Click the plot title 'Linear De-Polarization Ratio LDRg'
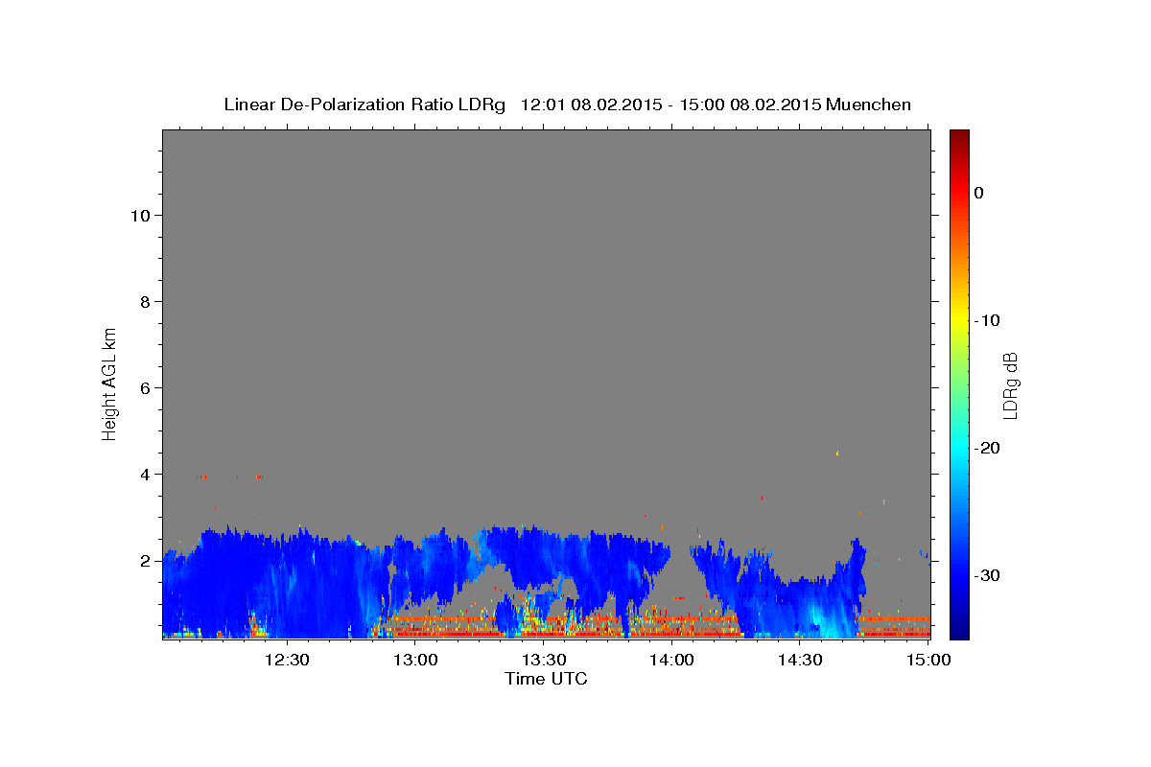Image resolution: width=1151 pixels, height=767 pixels. pos(364,105)
